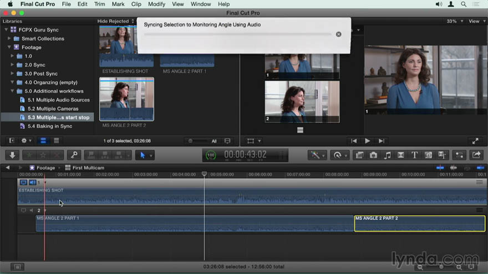
Task: Enter full screen viewer mode
Action: [475, 141]
